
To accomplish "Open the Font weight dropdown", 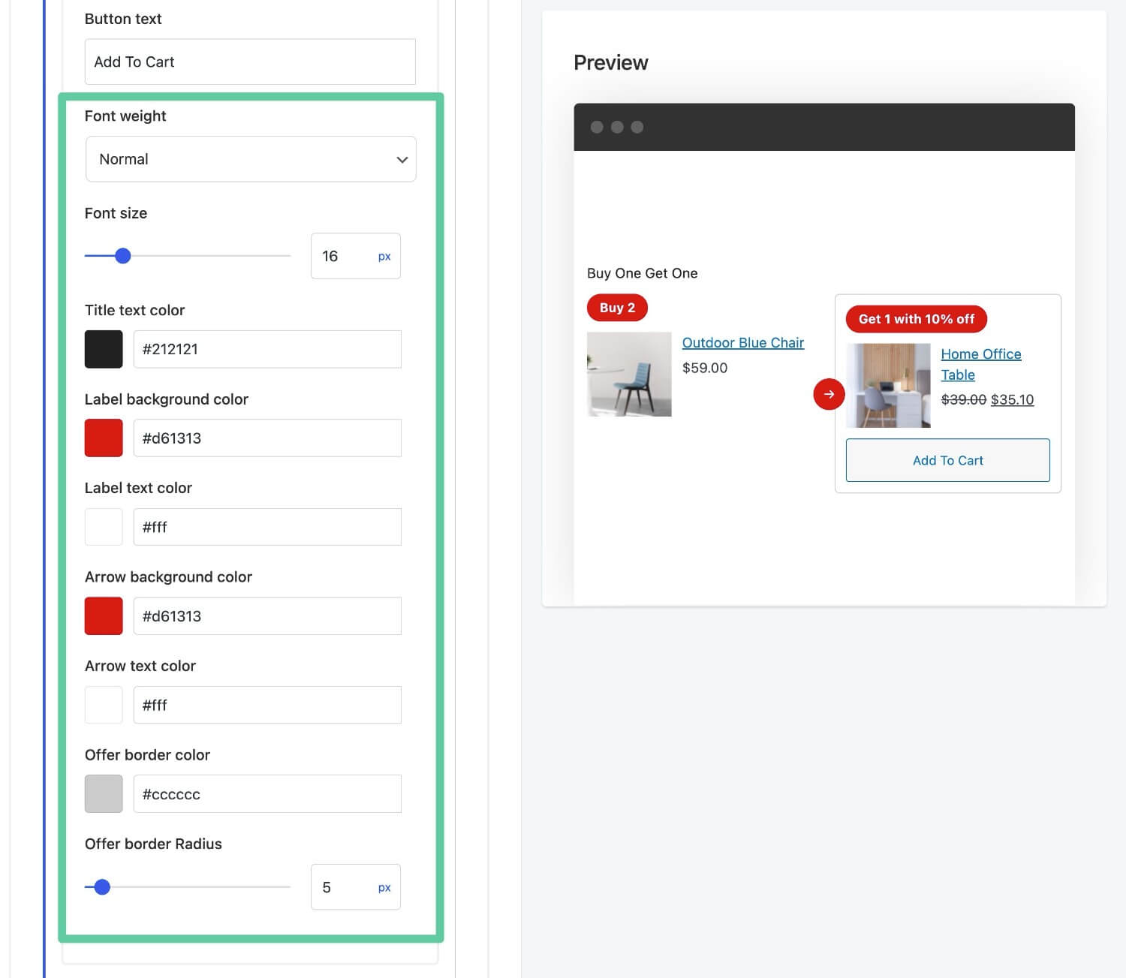I will (251, 159).
